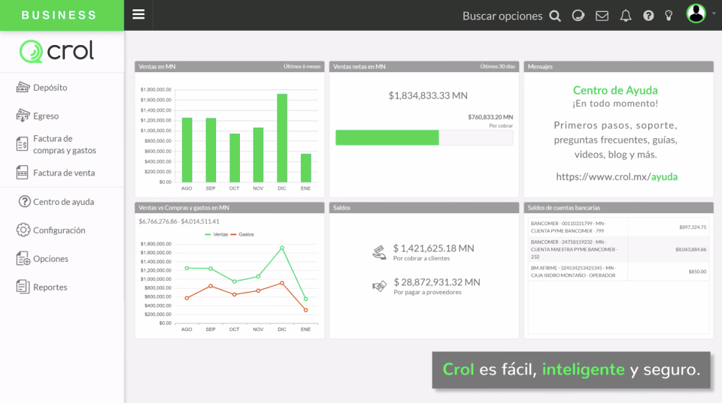Open Depósito in the sidebar
This screenshot has height=403, width=722.
42,87
